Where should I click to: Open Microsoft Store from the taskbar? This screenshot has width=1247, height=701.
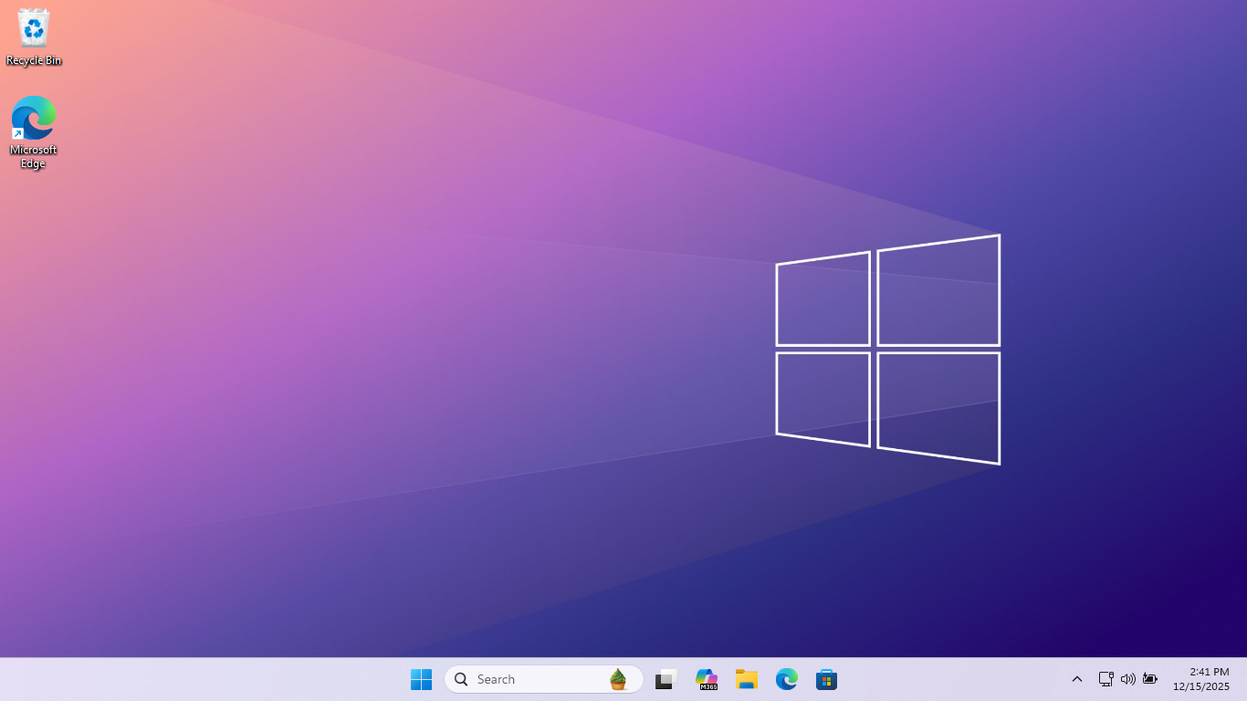[826, 679]
